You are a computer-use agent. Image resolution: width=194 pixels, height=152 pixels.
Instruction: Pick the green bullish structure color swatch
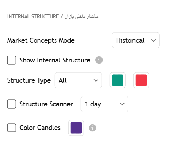tap(118, 80)
